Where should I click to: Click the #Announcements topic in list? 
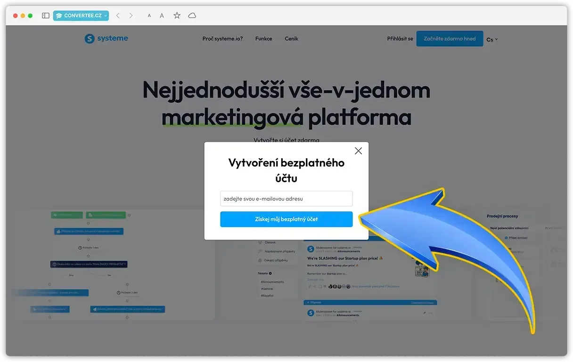coord(272,282)
